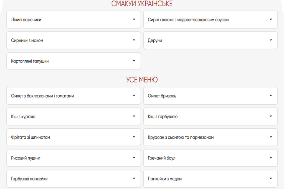Screen dimensions: 284x189
Task: Select the Ліниві вареники title text
Action: coord(26,20)
